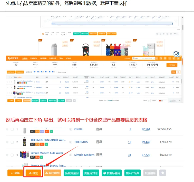Click the heart icon on enlarged Simple Modern row
The width and height of the screenshot is (194, 182).
[7, 155]
